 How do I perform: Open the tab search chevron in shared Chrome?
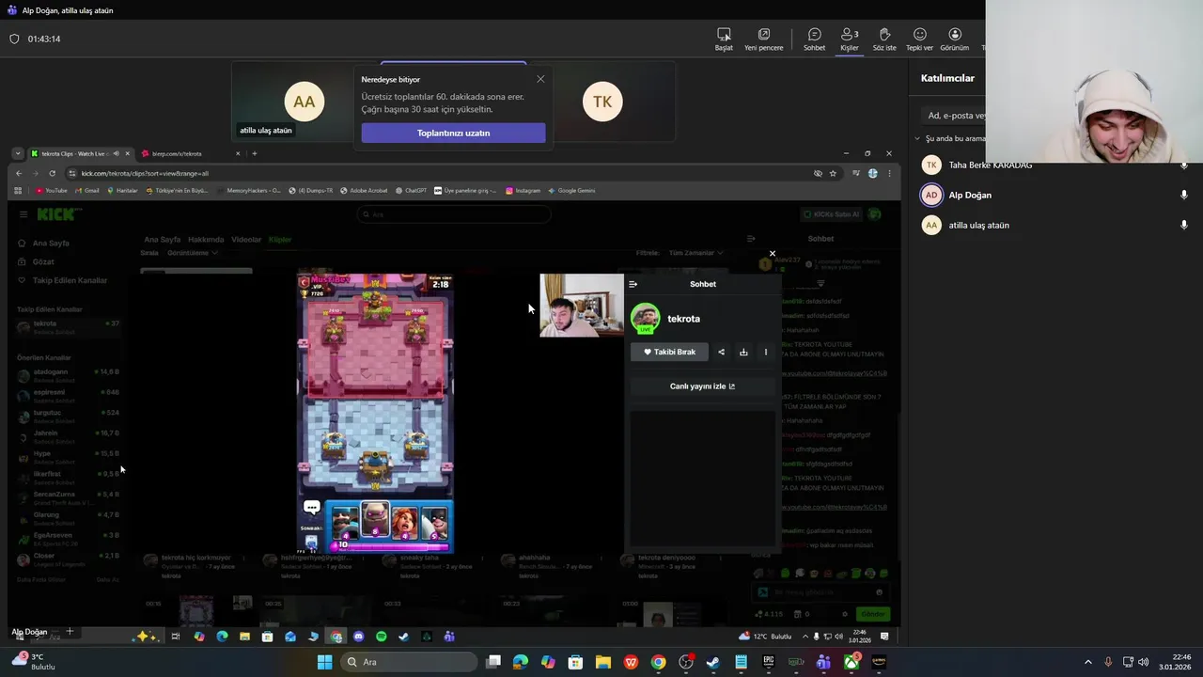tap(17, 153)
